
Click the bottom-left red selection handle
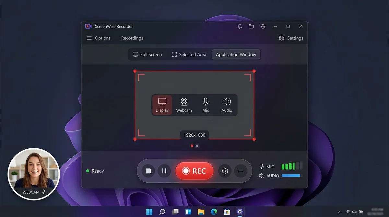(x=135, y=139)
